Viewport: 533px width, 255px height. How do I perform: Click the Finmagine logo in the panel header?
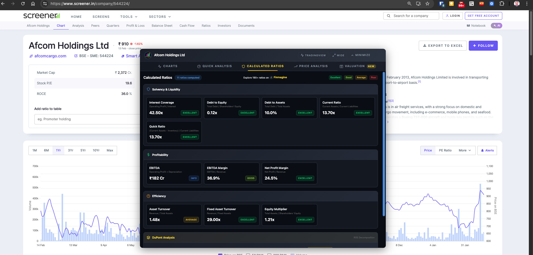(x=148, y=55)
